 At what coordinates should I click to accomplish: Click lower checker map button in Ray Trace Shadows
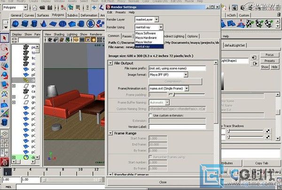point(267,137)
